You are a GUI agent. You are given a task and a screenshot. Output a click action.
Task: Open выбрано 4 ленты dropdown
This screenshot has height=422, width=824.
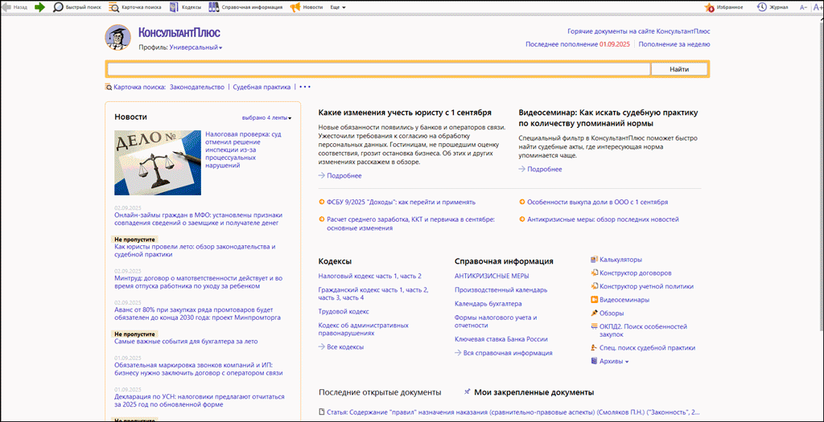pyautogui.click(x=266, y=117)
